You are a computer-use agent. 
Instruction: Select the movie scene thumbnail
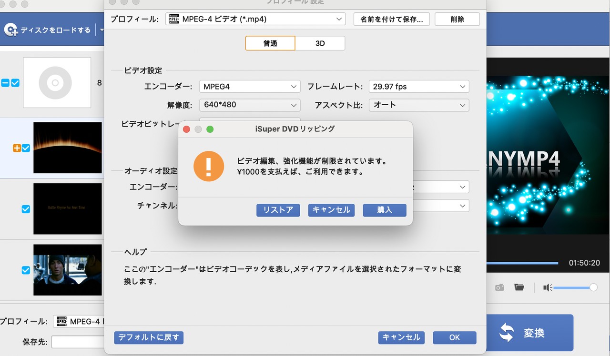68,270
